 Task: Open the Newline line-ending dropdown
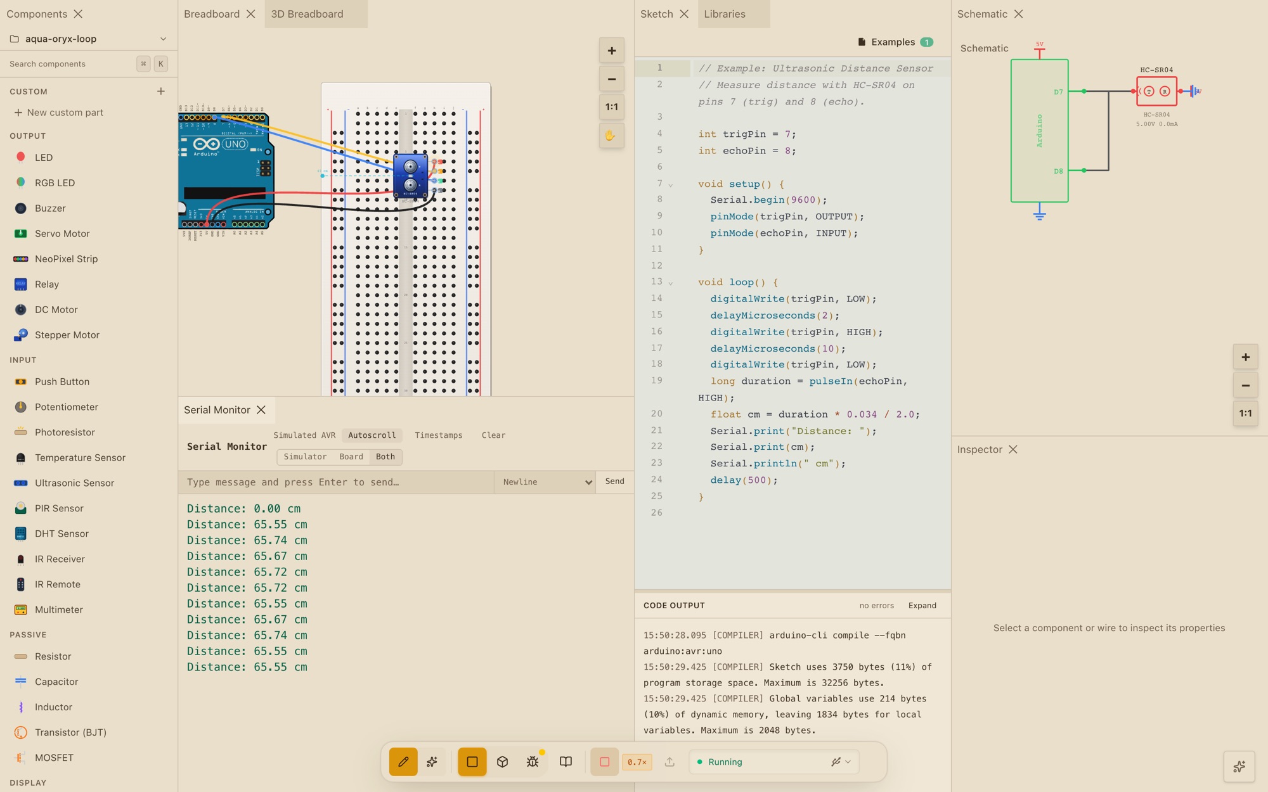pyautogui.click(x=545, y=482)
